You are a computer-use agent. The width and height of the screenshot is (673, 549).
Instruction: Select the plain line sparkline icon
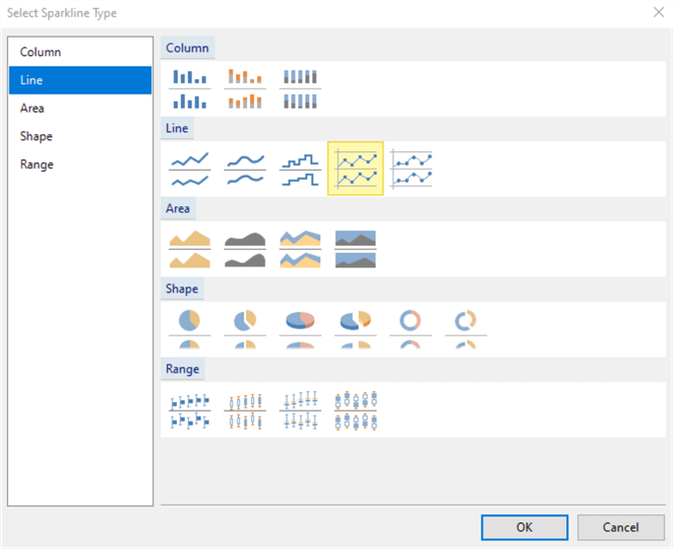[190, 168]
